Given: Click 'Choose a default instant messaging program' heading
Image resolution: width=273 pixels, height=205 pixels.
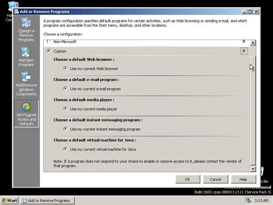Looking at the screenshot, I should pos(98,120).
